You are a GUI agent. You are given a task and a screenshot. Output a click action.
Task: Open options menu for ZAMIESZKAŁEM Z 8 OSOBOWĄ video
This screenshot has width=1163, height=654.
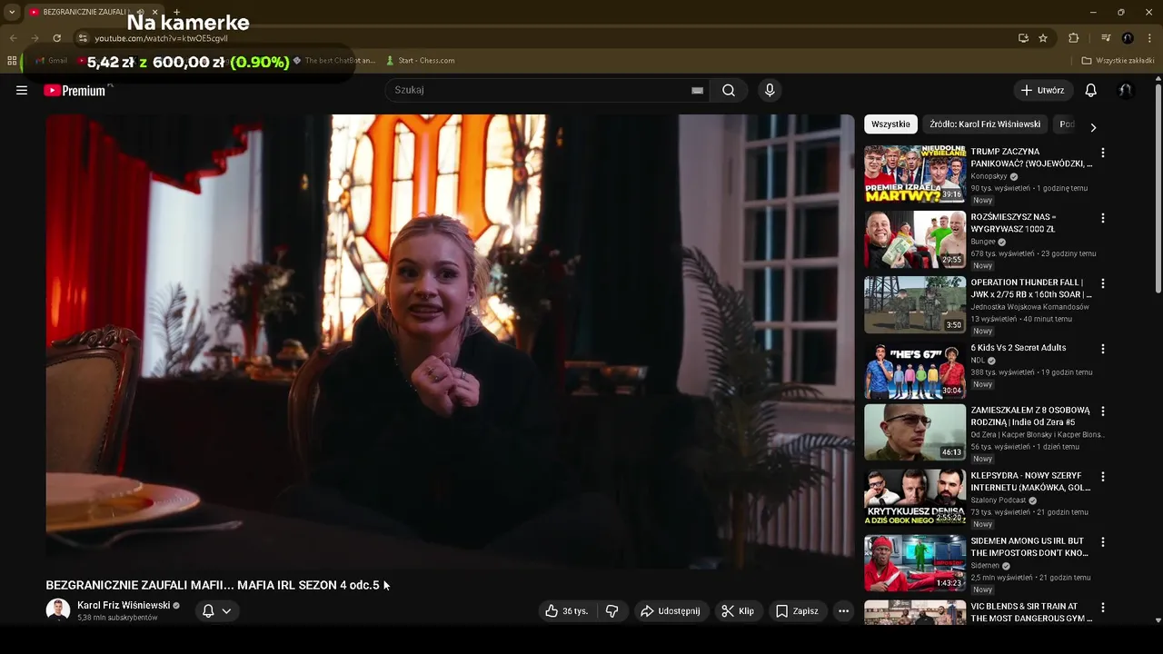(1103, 411)
